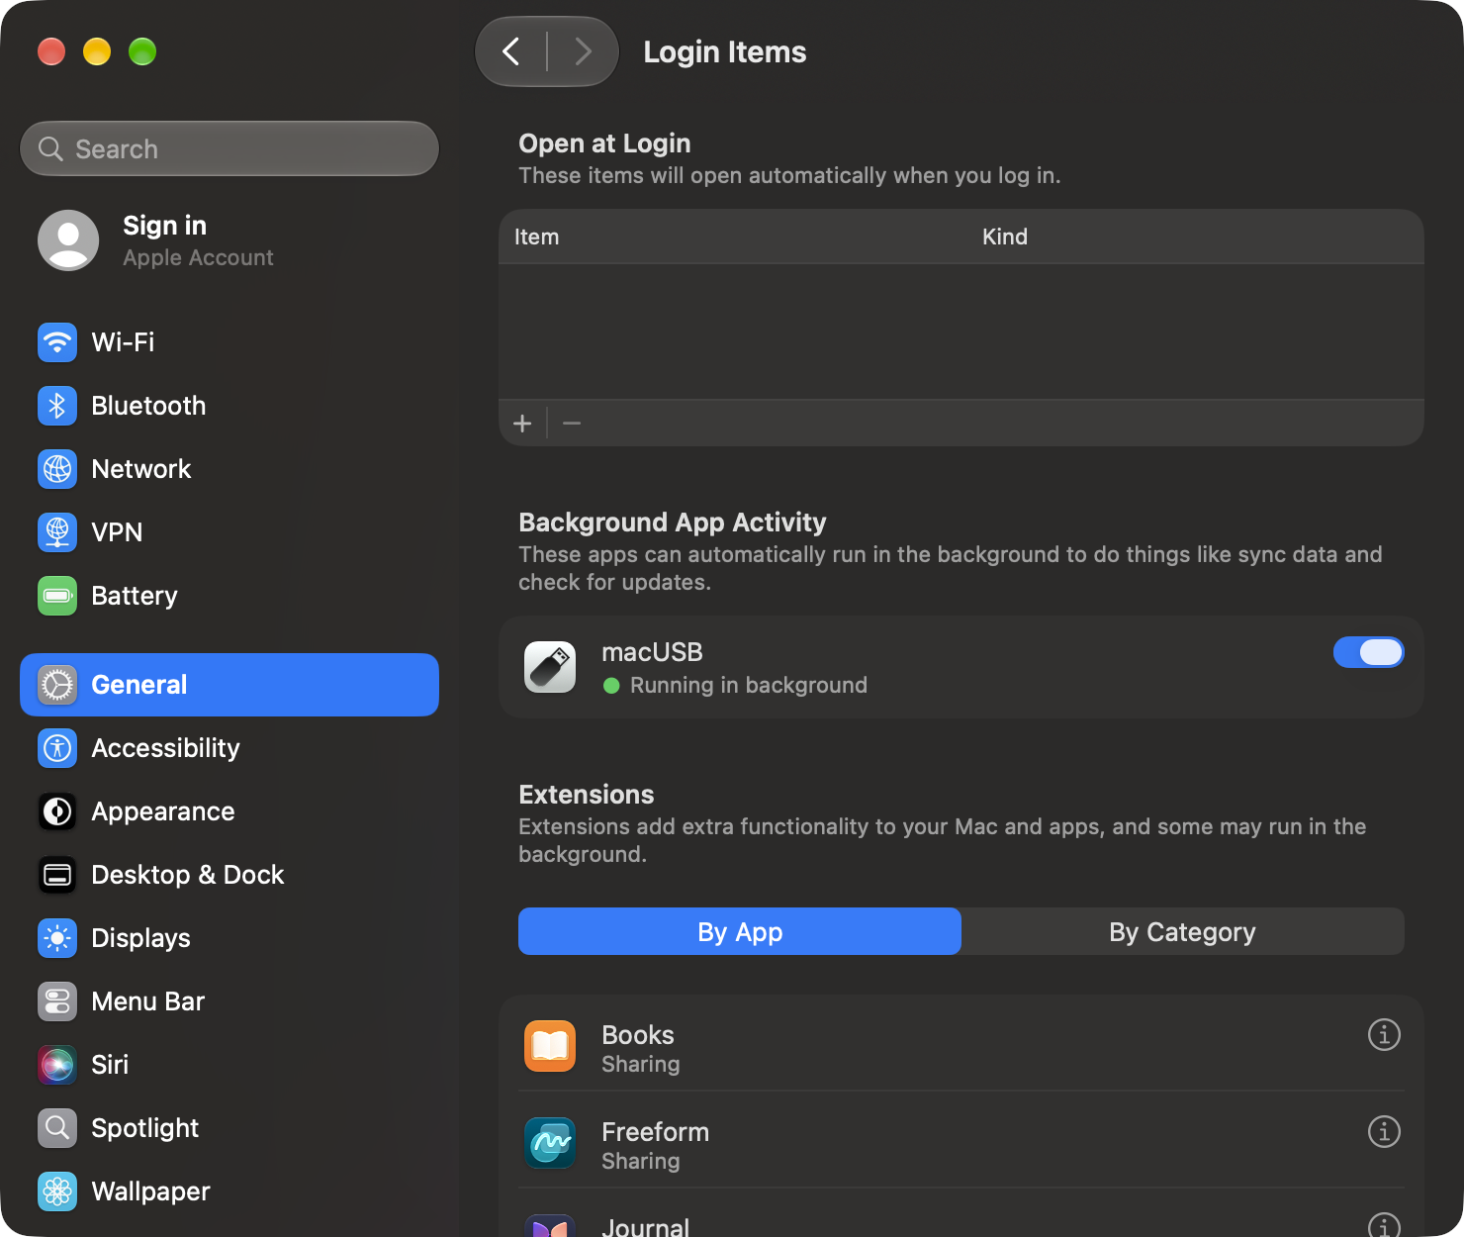1464x1237 pixels.
Task: Click the Displays sun icon
Action: pos(57,938)
